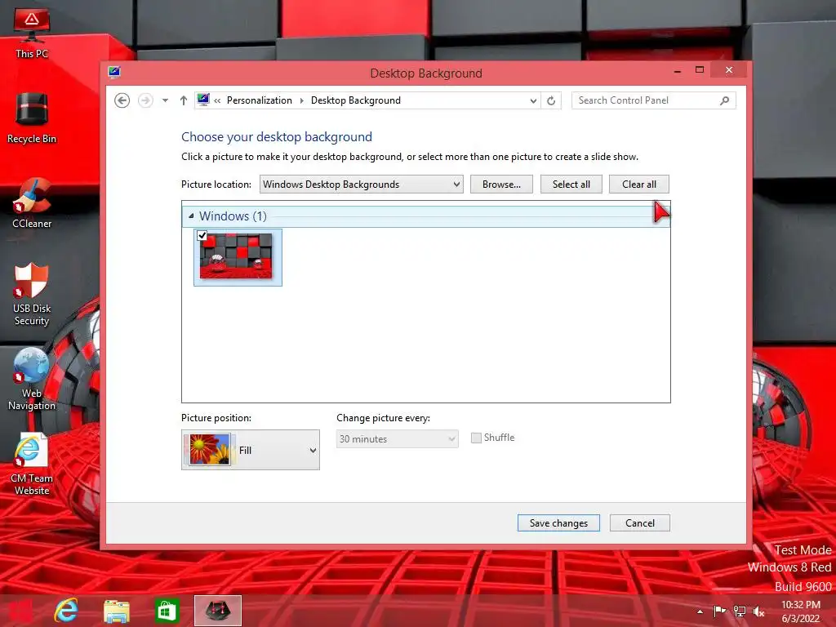The height and width of the screenshot is (627, 836).
Task: Maximize the Desktop Background window
Action: click(700, 70)
